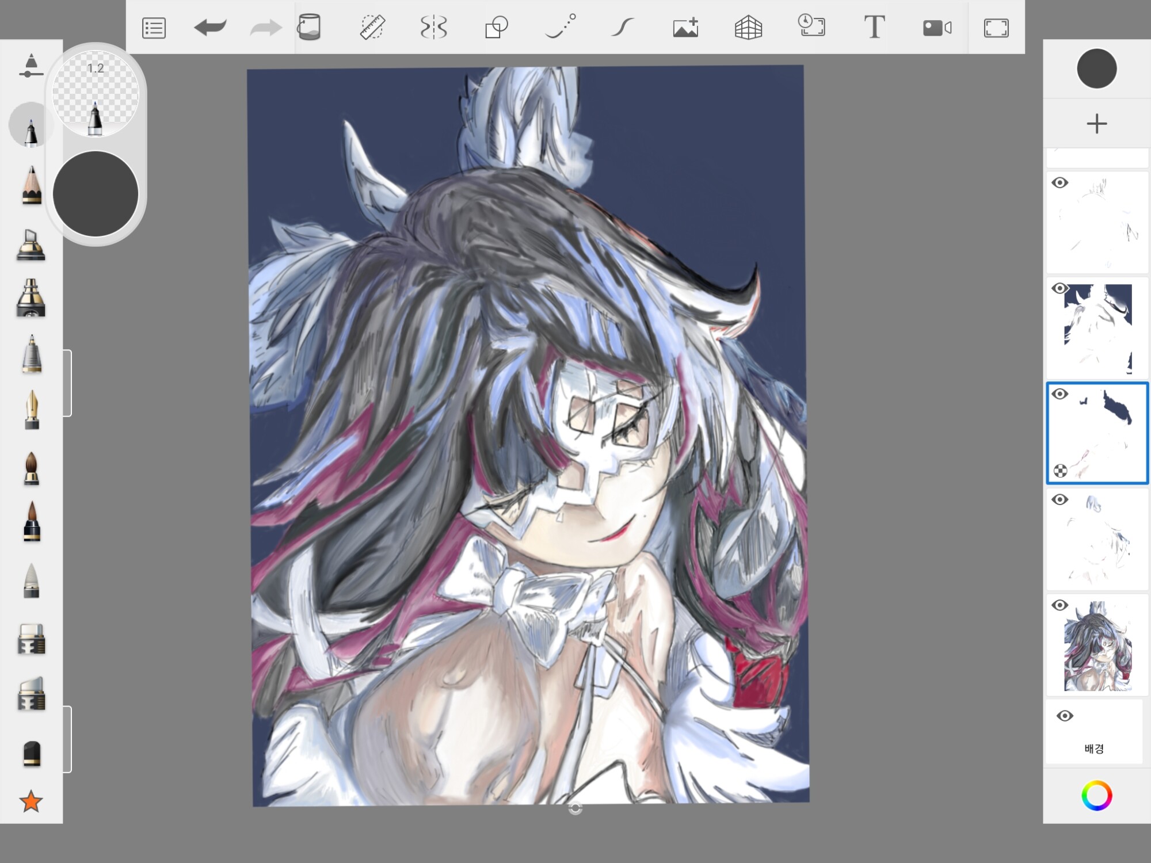Image resolution: width=1151 pixels, height=863 pixels.
Task: Select the pencil brush
Action: pyautogui.click(x=32, y=185)
